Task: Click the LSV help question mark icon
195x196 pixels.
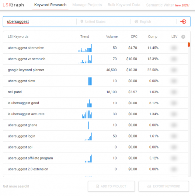Action: [183, 36]
